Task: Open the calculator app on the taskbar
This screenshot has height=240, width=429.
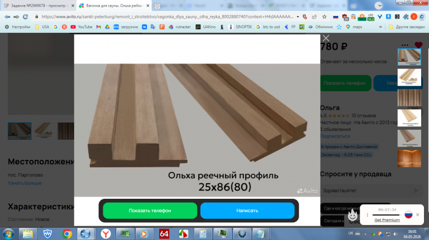Action: point(203,234)
